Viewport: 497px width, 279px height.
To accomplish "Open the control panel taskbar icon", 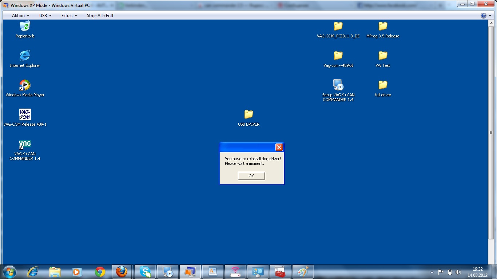I will (x=258, y=272).
